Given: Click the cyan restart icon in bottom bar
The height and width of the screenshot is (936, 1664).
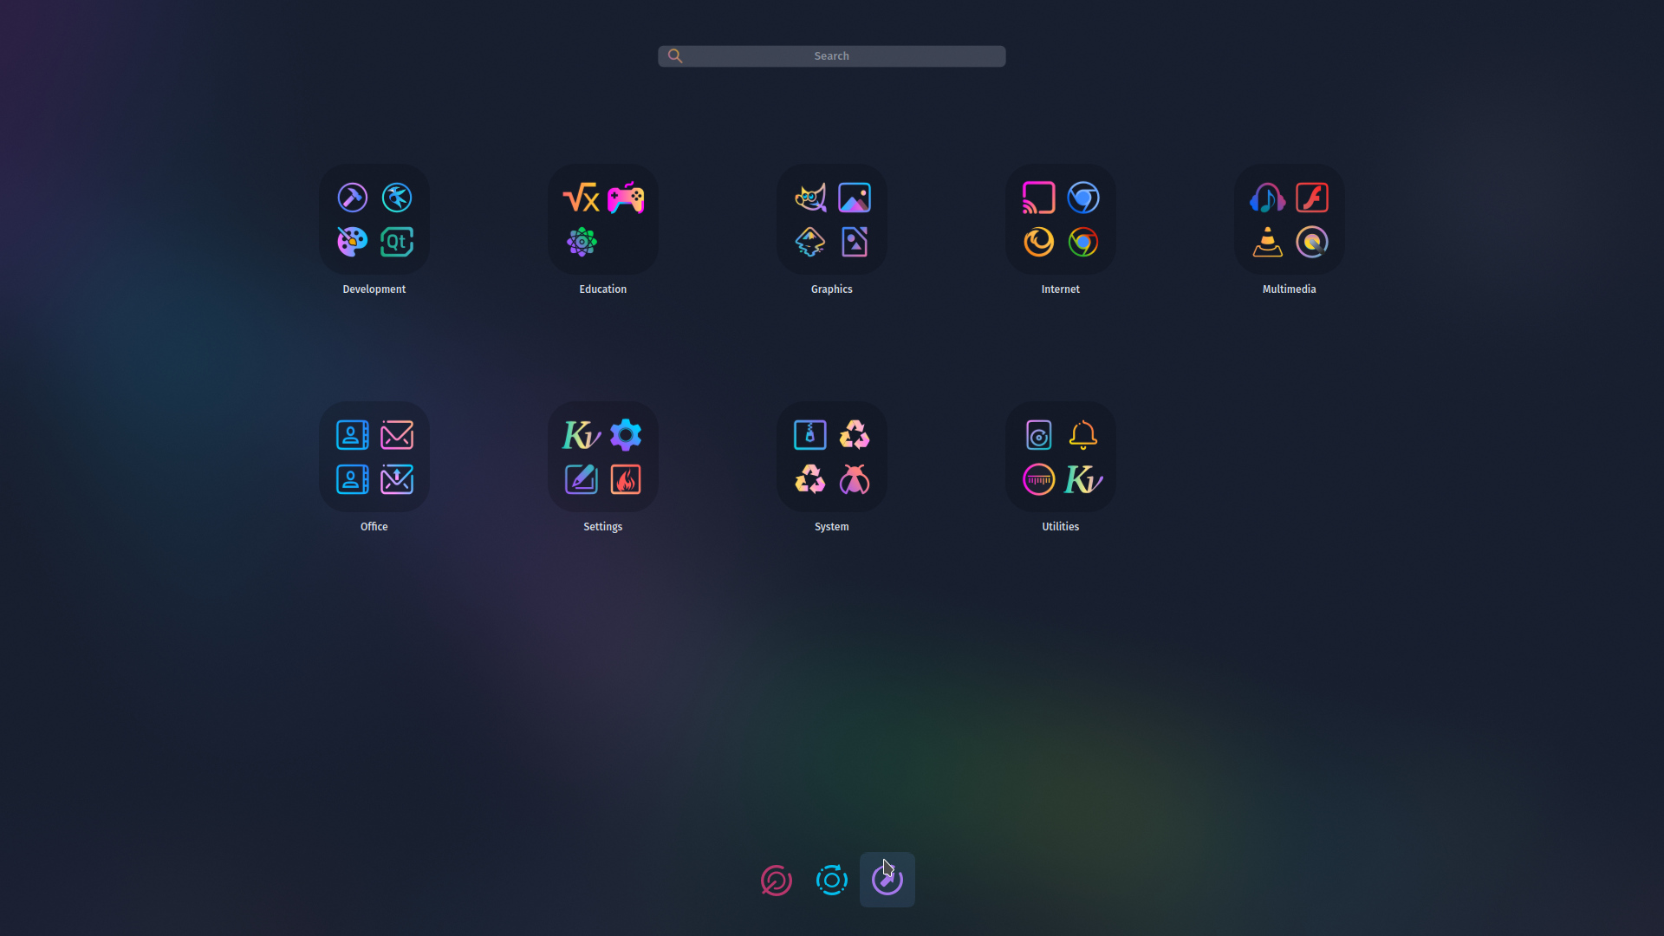Looking at the screenshot, I should pos(832,881).
